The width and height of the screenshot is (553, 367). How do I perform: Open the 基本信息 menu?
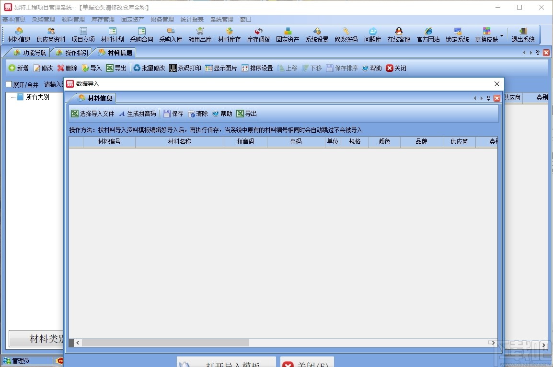point(14,19)
